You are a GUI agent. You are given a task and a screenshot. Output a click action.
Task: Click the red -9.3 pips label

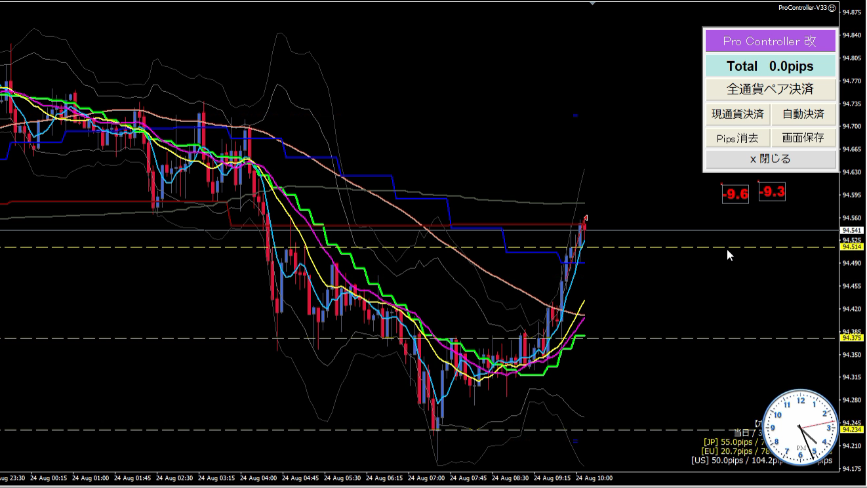772,192
